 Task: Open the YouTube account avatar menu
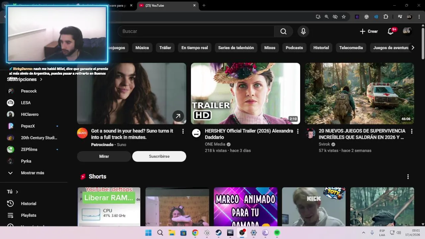(x=407, y=31)
